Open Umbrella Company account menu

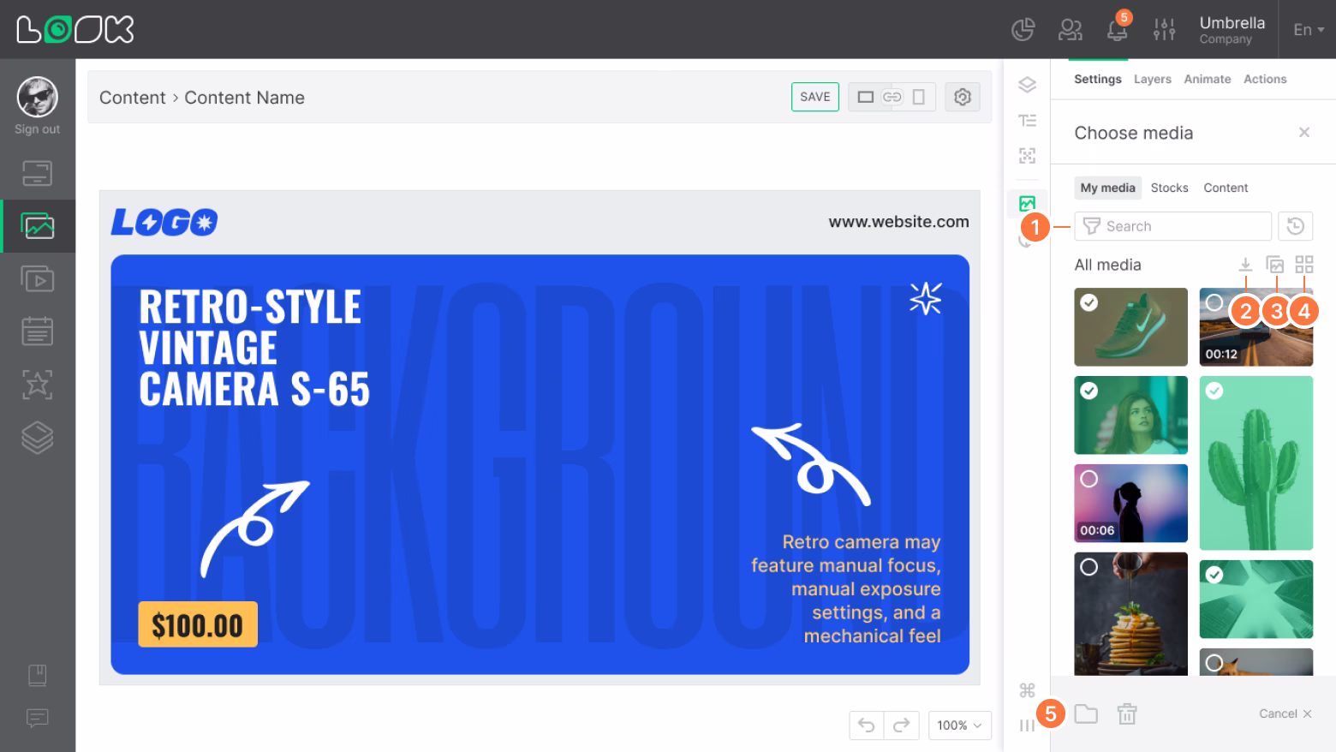click(x=1232, y=29)
